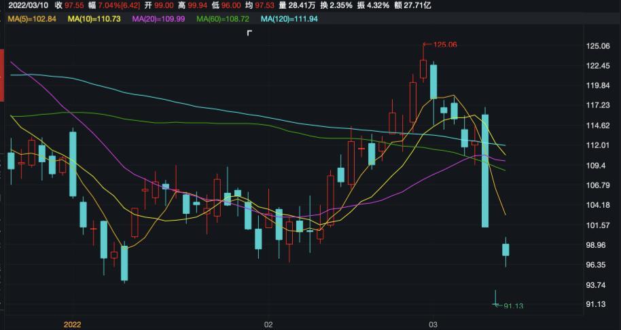The height and width of the screenshot is (330, 621).
Task: Select the MA(20)=109.99 indicator label
Action: click(x=159, y=18)
